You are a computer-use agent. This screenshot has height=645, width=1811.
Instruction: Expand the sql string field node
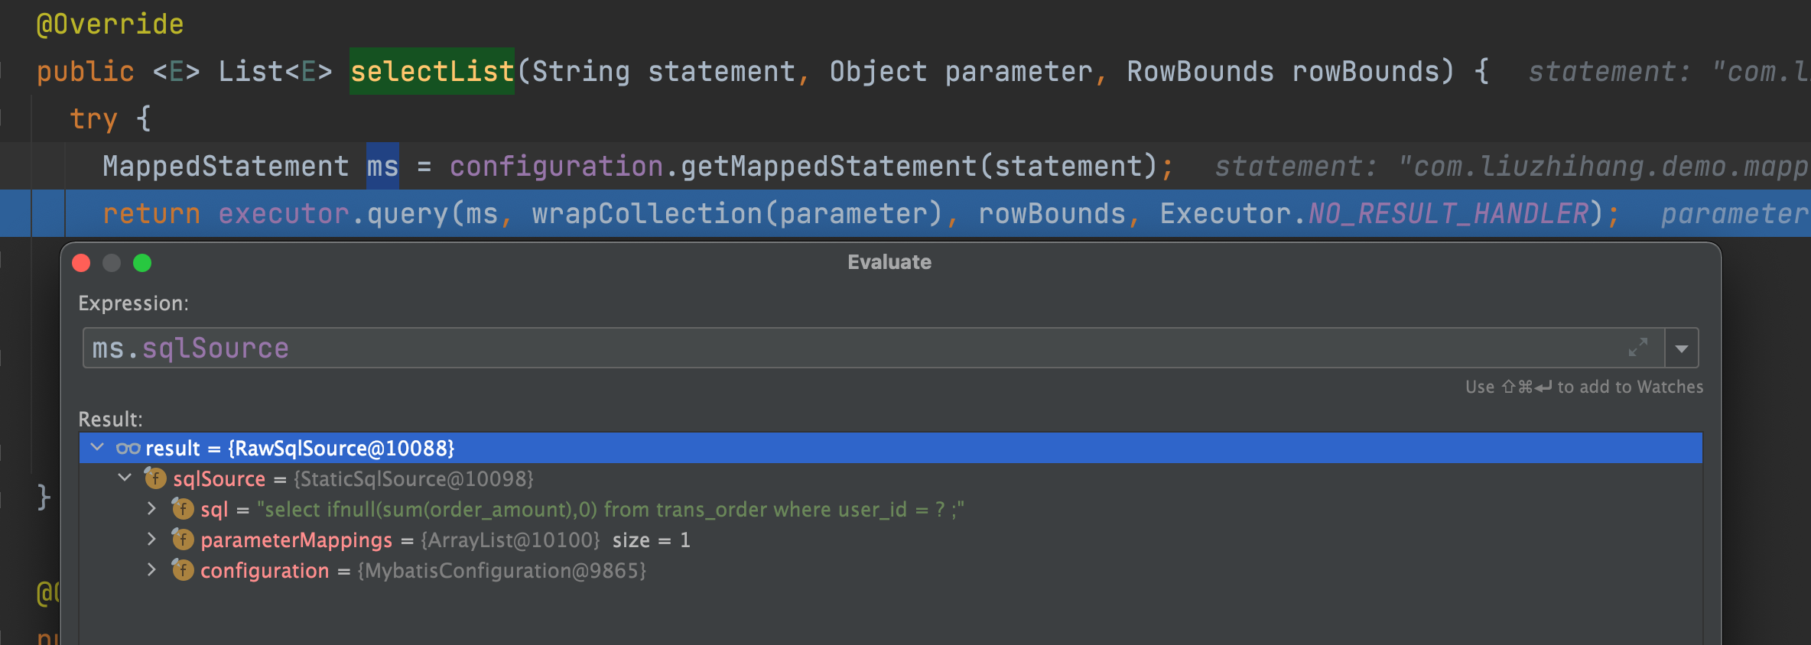pos(151,508)
